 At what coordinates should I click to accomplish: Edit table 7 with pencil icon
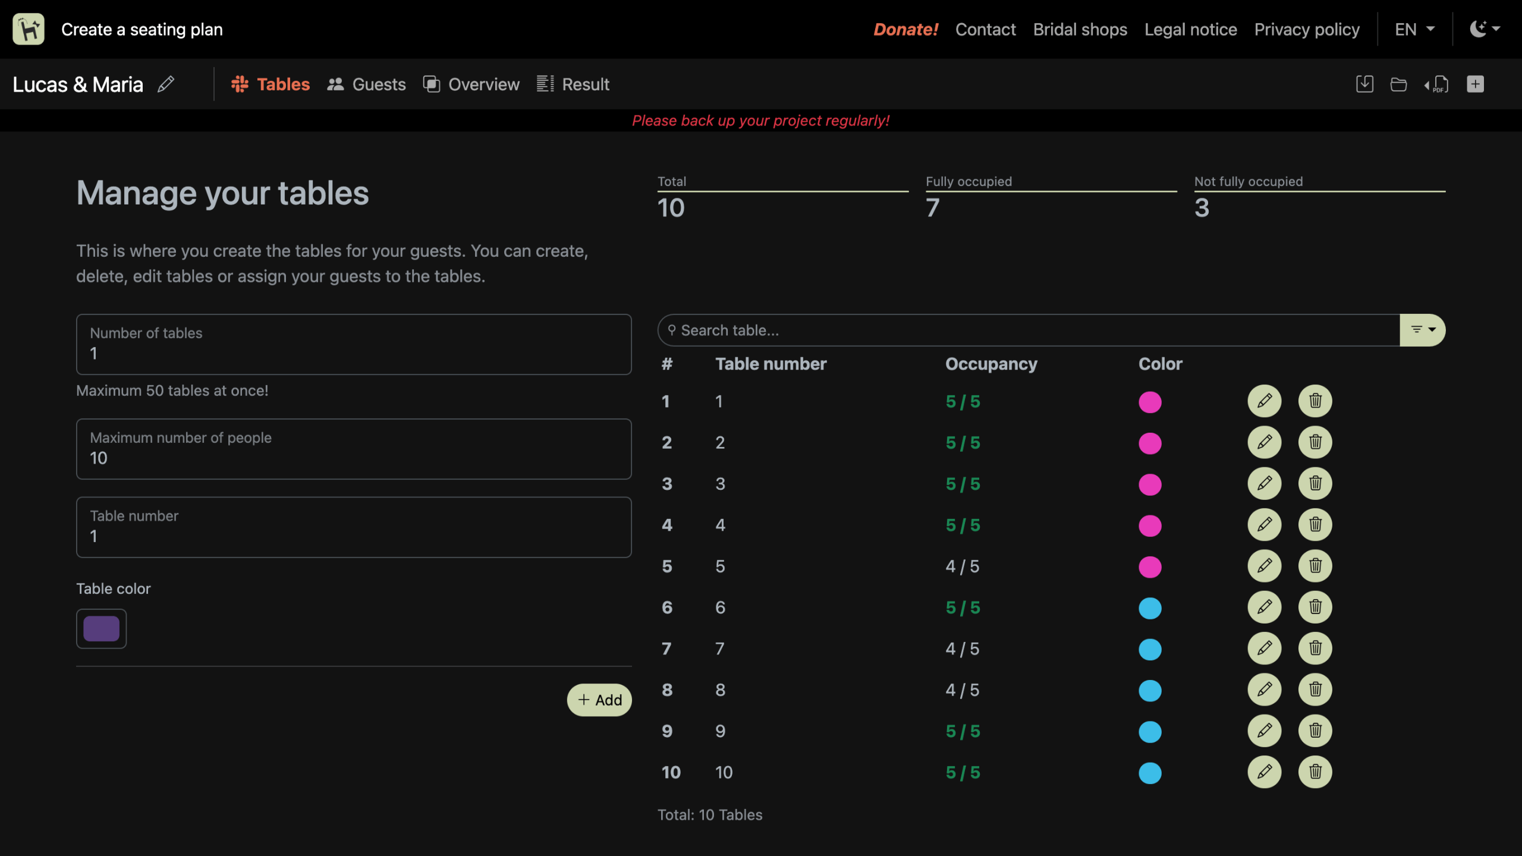(x=1265, y=649)
